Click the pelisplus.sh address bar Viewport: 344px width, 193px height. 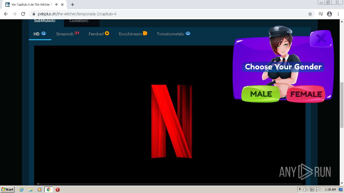[x=172, y=14]
